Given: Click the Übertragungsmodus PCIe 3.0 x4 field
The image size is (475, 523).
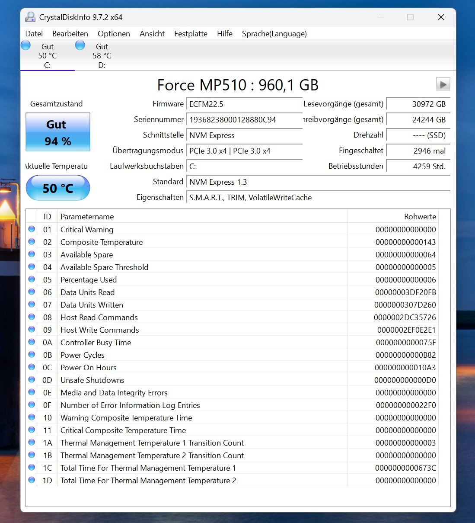Looking at the screenshot, I should 244,151.
